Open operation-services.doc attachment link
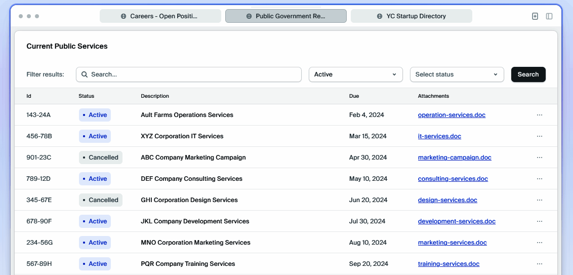Viewport: 573px width, 275px height. [x=452, y=115]
